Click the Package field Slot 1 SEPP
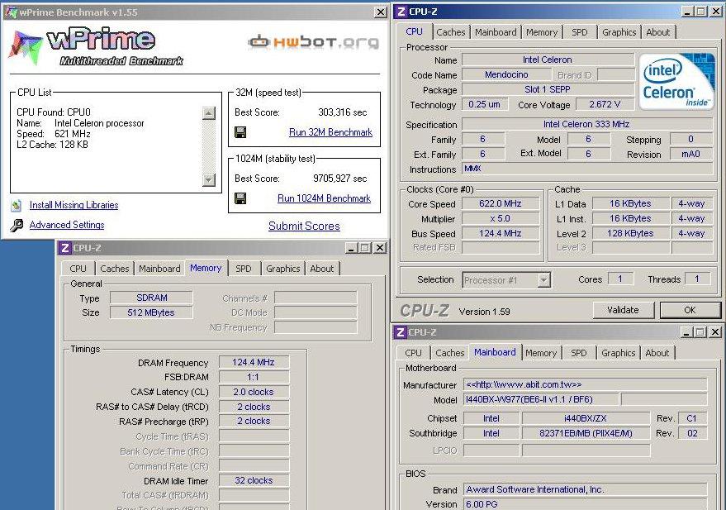This screenshot has width=726, height=510. coord(548,89)
